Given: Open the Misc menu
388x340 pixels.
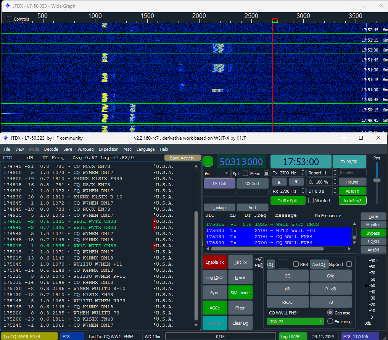Looking at the screenshot, I should click(x=127, y=149).
